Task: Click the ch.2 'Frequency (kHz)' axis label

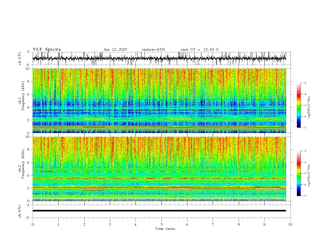Action: click(x=23, y=163)
